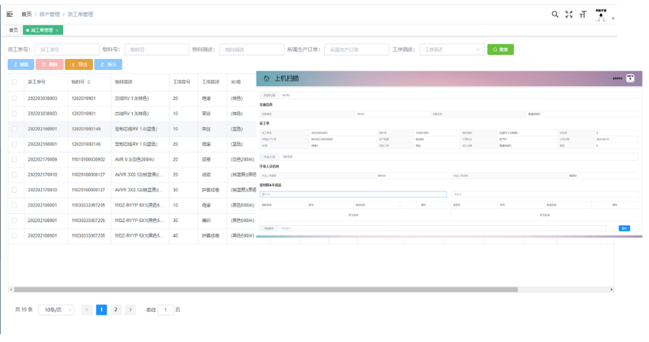Click the orange 导出 button
The width and height of the screenshot is (649, 342).
point(79,65)
